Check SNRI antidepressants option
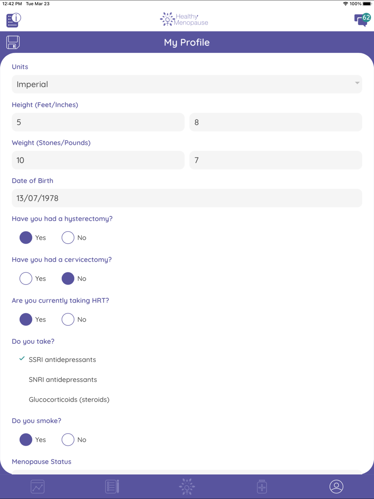The height and width of the screenshot is (499, 374). tap(62, 380)
